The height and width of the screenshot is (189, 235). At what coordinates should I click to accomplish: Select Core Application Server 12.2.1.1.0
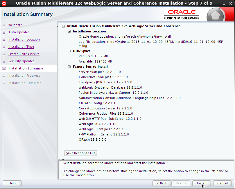[105, 108]
